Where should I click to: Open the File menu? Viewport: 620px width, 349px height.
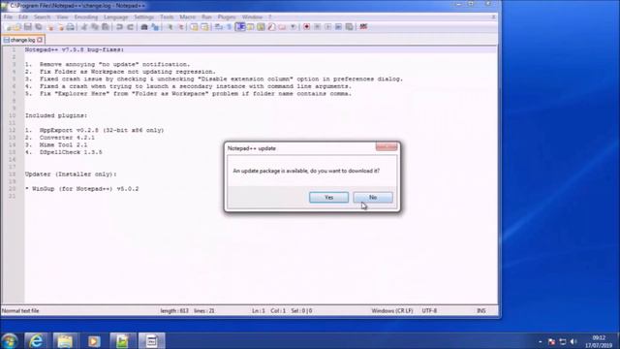8,17
